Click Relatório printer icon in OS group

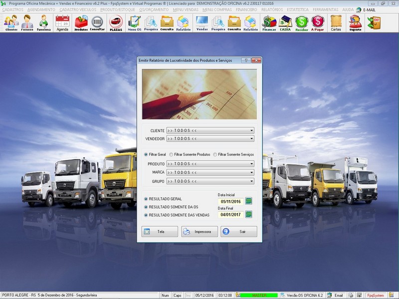183,23
